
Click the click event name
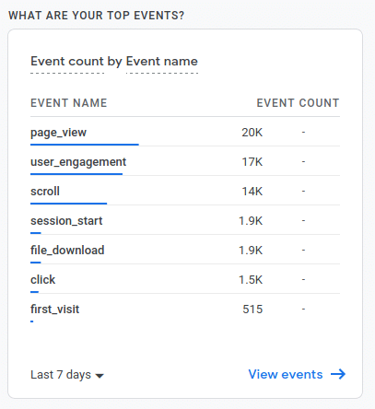42,280
